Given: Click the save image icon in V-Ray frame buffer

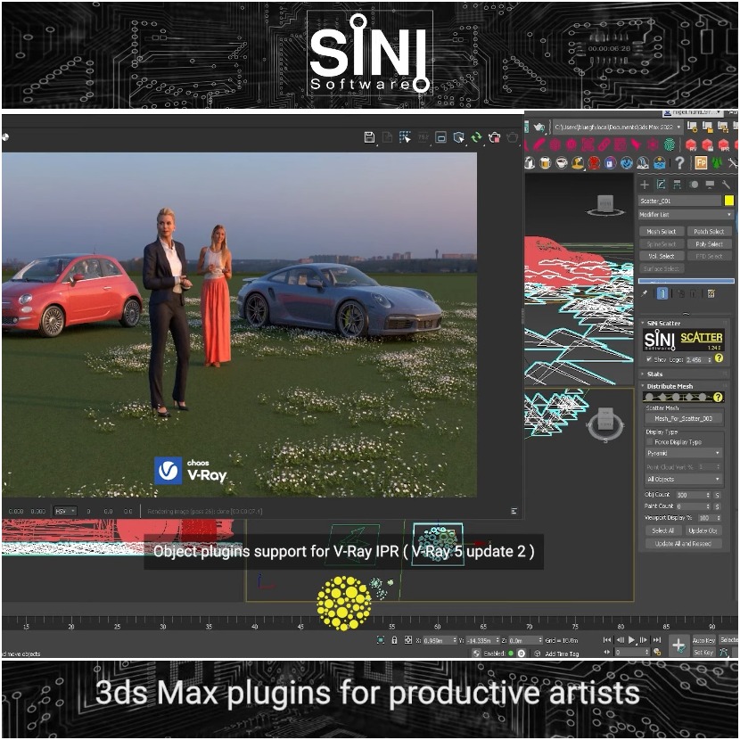Looking at the screenshot, I should 369,137.
